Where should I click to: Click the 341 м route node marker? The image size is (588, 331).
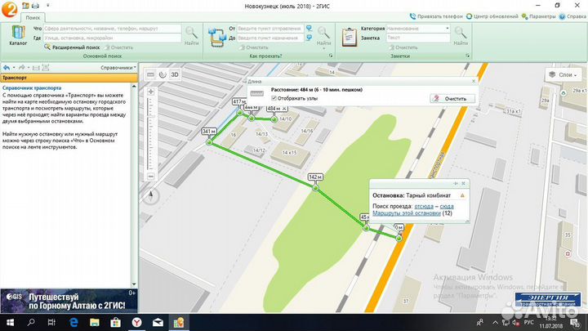coord(209,142)
